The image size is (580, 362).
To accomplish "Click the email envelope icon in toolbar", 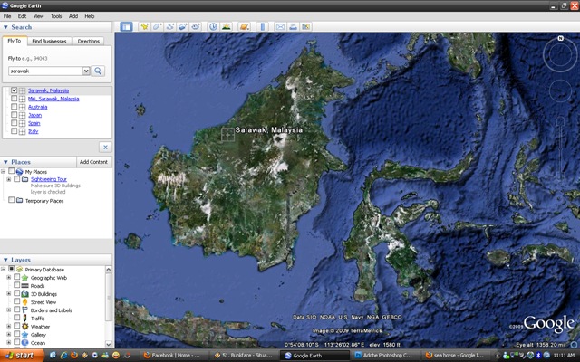I will pyautogui.click(x=280, y=26).
